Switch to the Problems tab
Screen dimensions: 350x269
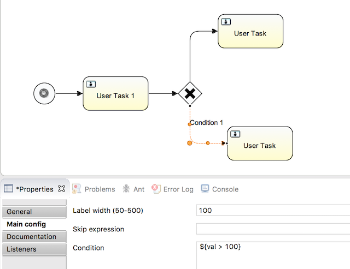(100, 189)
